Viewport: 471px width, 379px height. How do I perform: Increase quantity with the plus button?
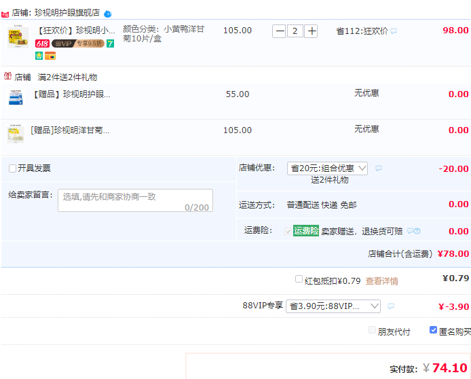pyautogui.click(x=311, y=31)
